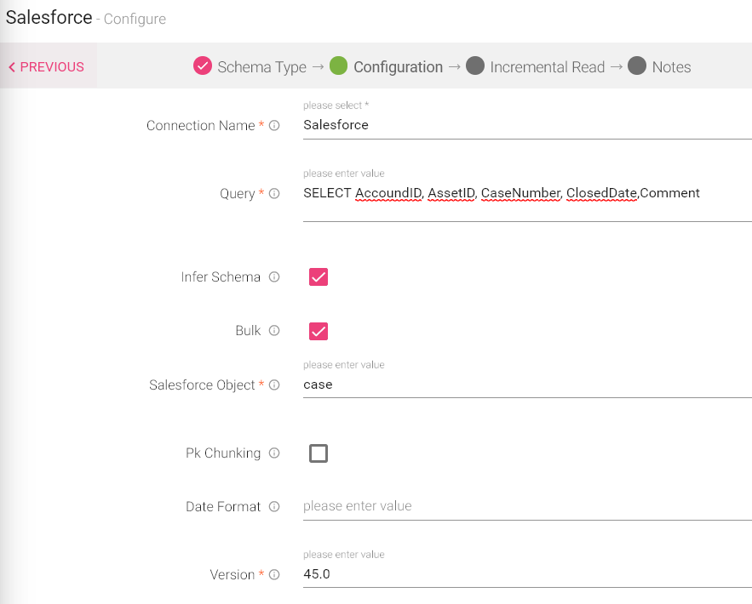The height and width of the screenshot is (604, 752).
Task: Enable Pk Chunking
Action: click(318, 453)
